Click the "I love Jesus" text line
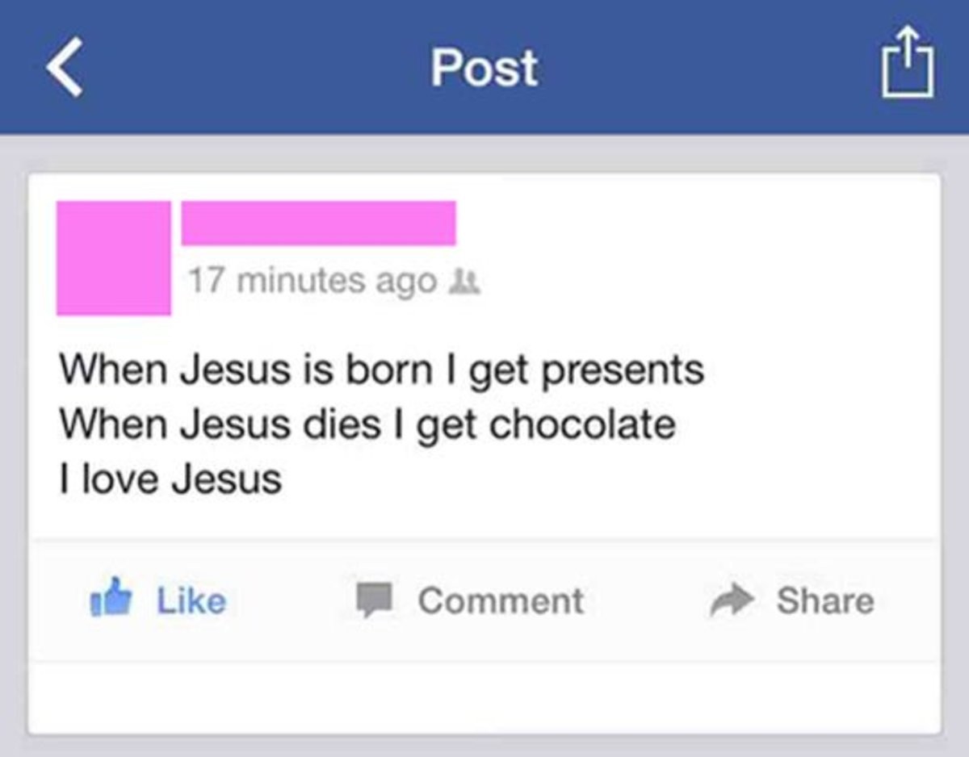Image resolution: width=969 pixels, height=757 pixels. (170, 479)
